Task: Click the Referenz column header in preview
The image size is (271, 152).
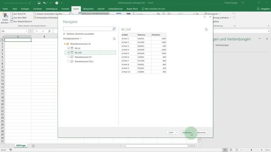Action: (x=144, y=35)
